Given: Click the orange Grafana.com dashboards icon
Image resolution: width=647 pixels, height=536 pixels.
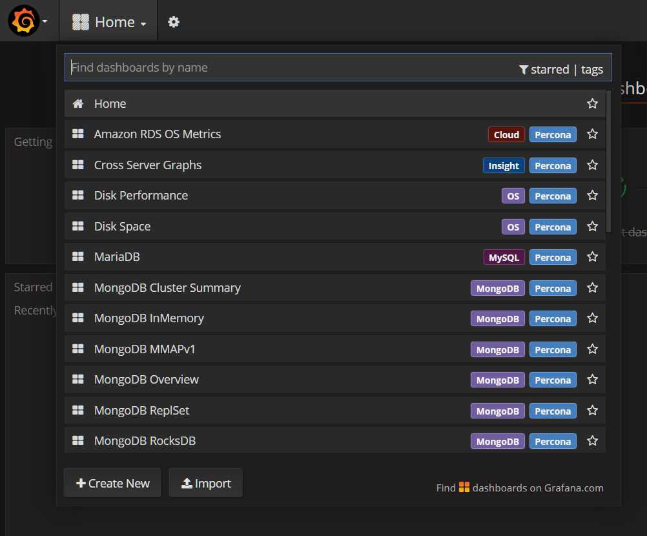Looking at the screenshot, I should [464, 488].
